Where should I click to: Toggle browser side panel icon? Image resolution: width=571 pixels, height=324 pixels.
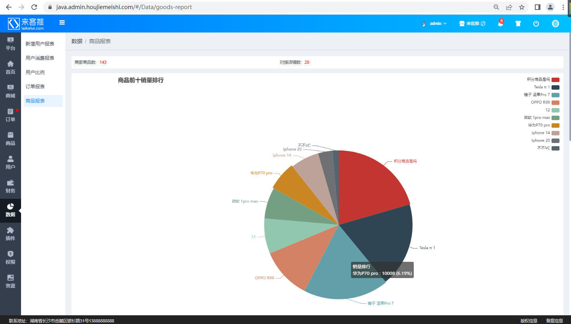pyautogui.click(x=538, y=7)
